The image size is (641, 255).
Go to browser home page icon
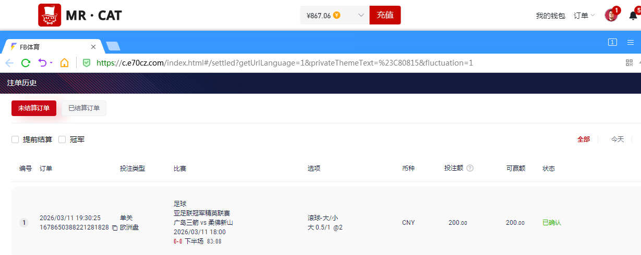pyautogui.click(x=64, y=63)
